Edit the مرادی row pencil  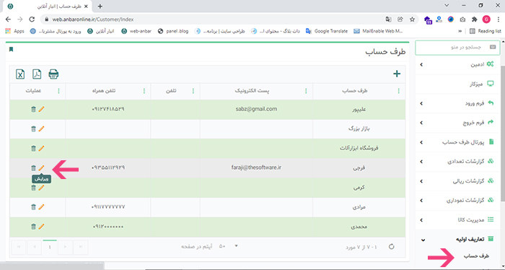(x=41, y=207)
